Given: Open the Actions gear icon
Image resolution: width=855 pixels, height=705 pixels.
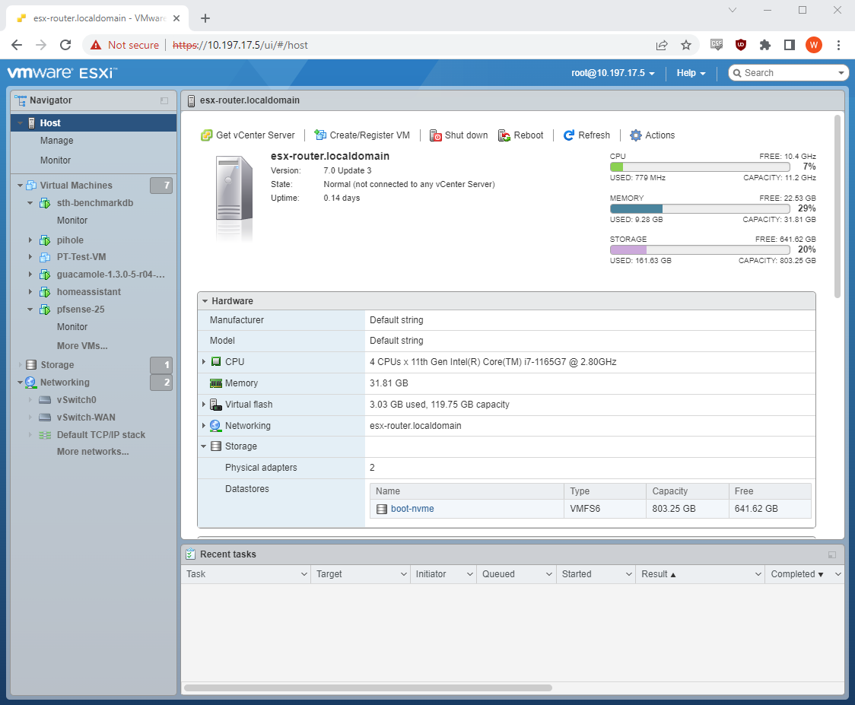Looking at the screenshot, I should [636, 135].
